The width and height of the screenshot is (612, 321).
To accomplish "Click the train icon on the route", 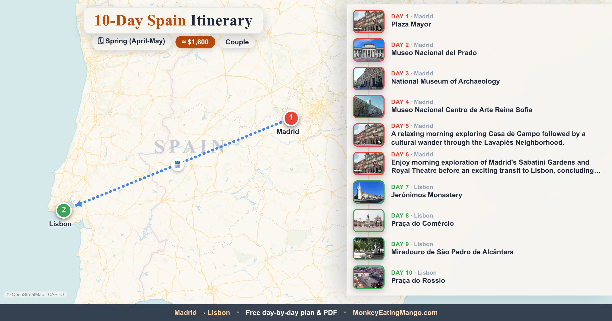I will [x=177, y=164].
